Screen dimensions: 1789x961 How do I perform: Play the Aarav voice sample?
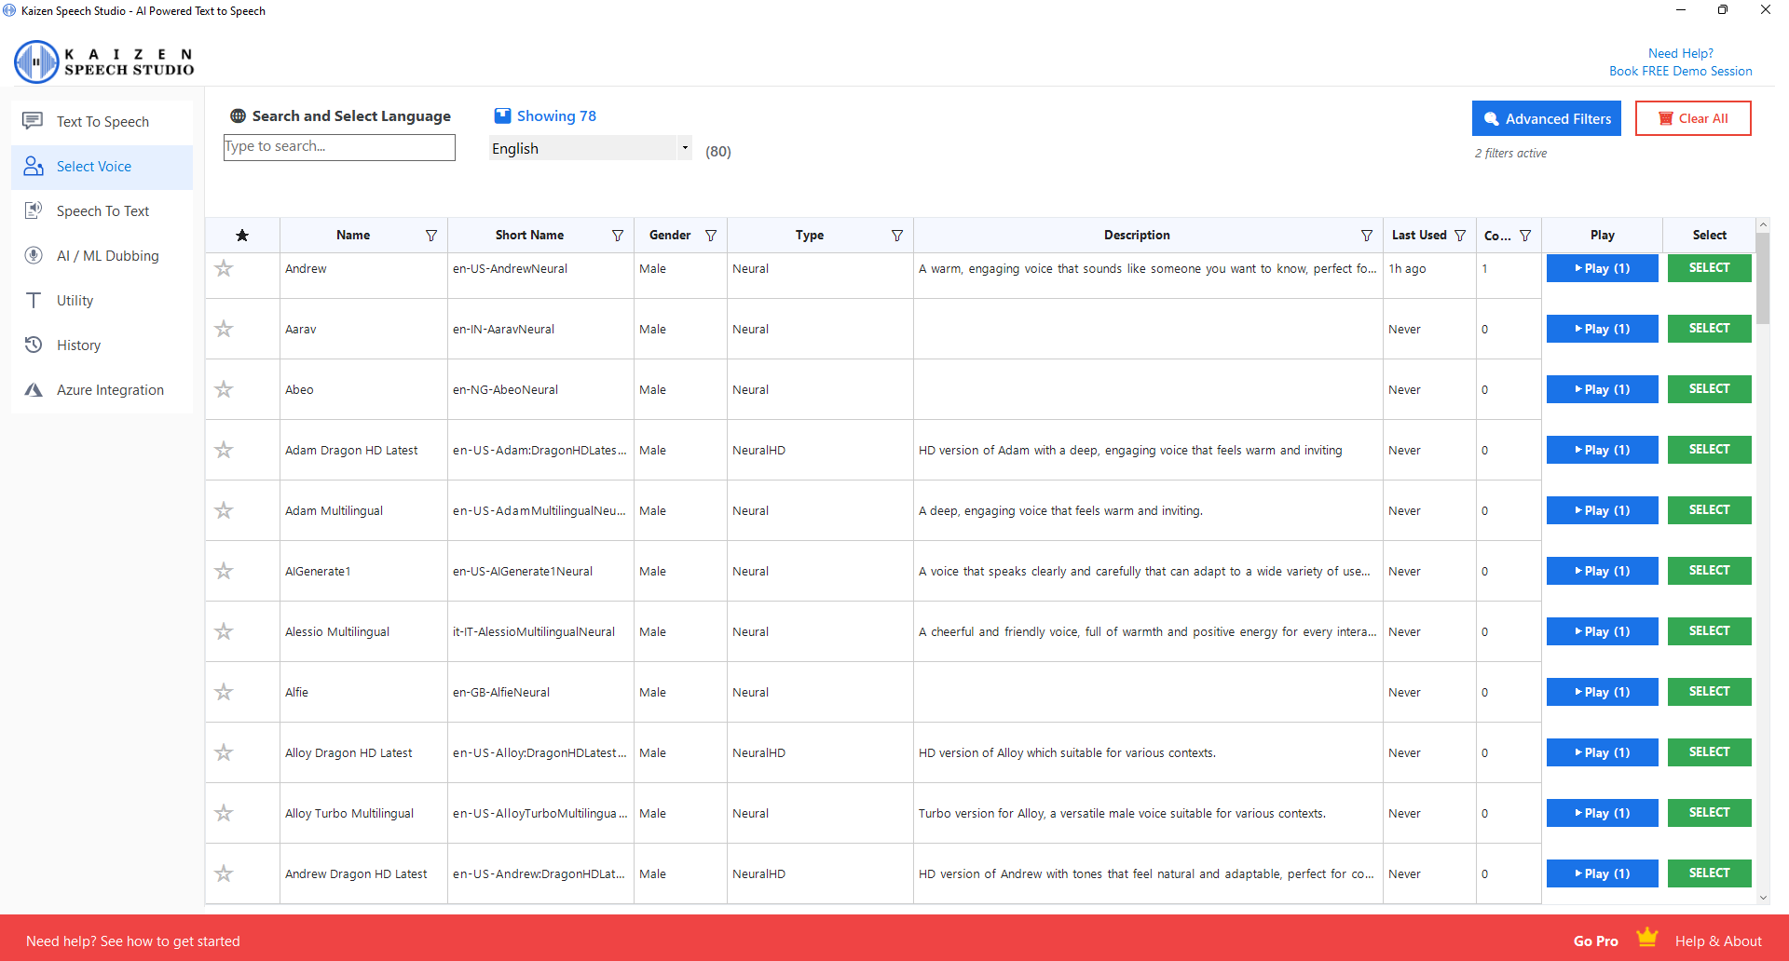(x=1602, y=329)
